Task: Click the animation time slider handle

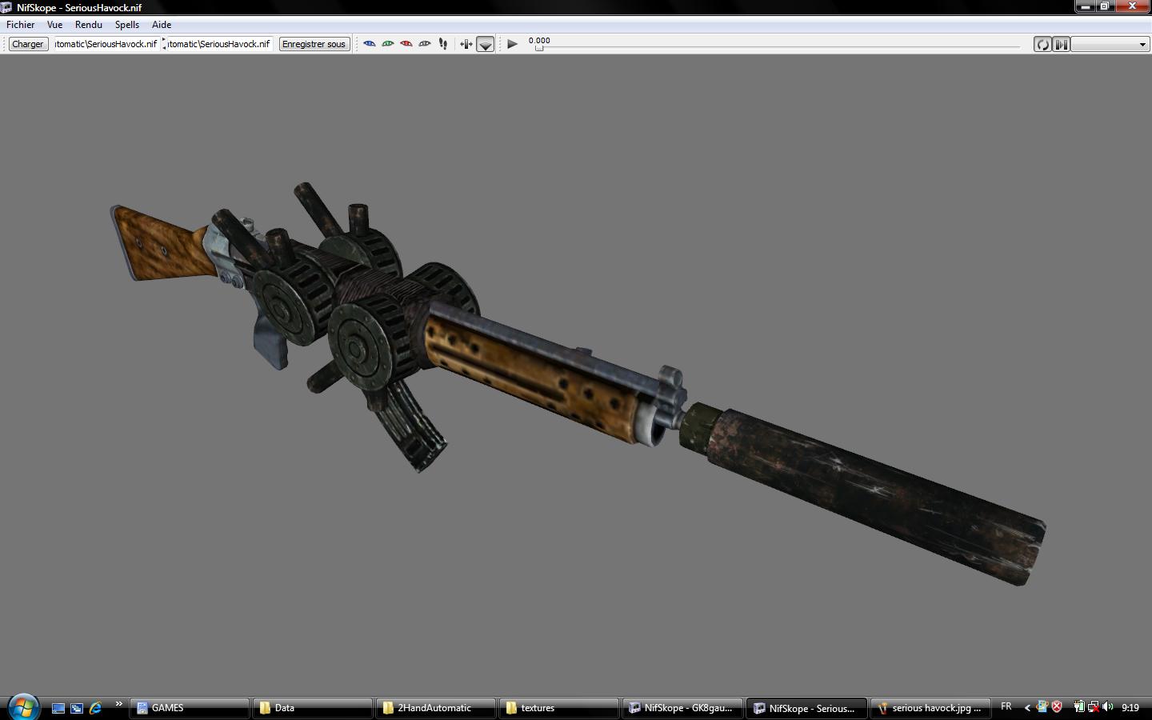Action: coord(539,48)
